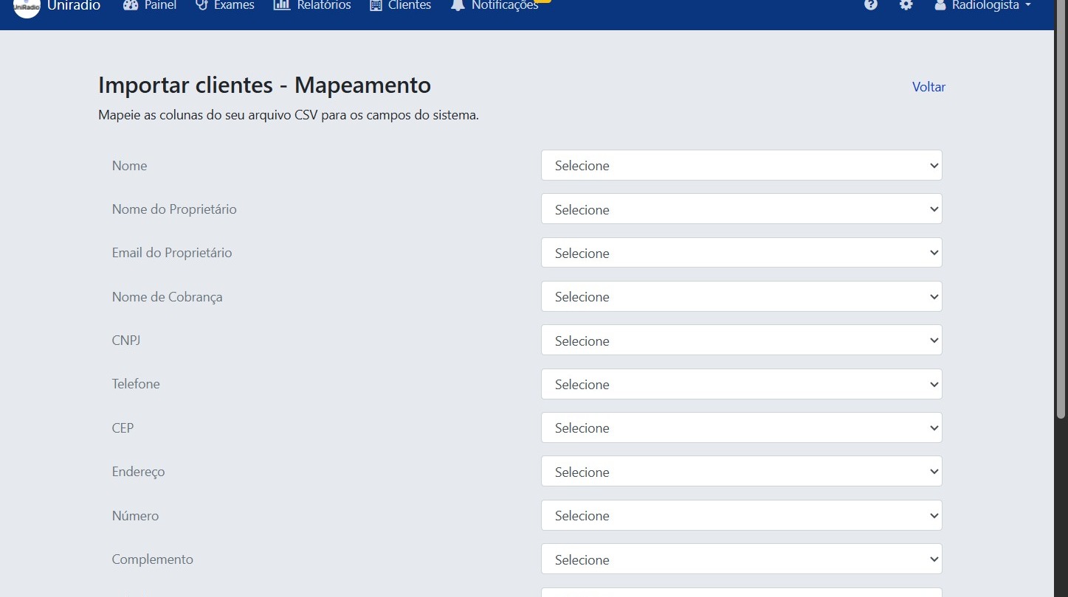Open settings via the gear icon
Image resolution: width=1068 pixels, height=597 pixels.
coord(906,5)
